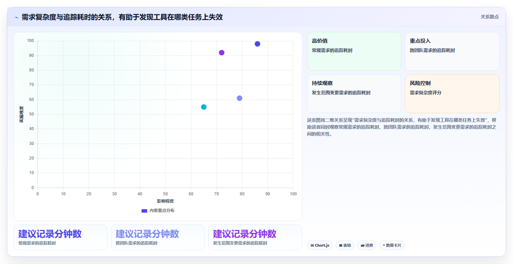513x264 pixels.
Task: Select the 进度 tag
Action: [x=367, y=245]
